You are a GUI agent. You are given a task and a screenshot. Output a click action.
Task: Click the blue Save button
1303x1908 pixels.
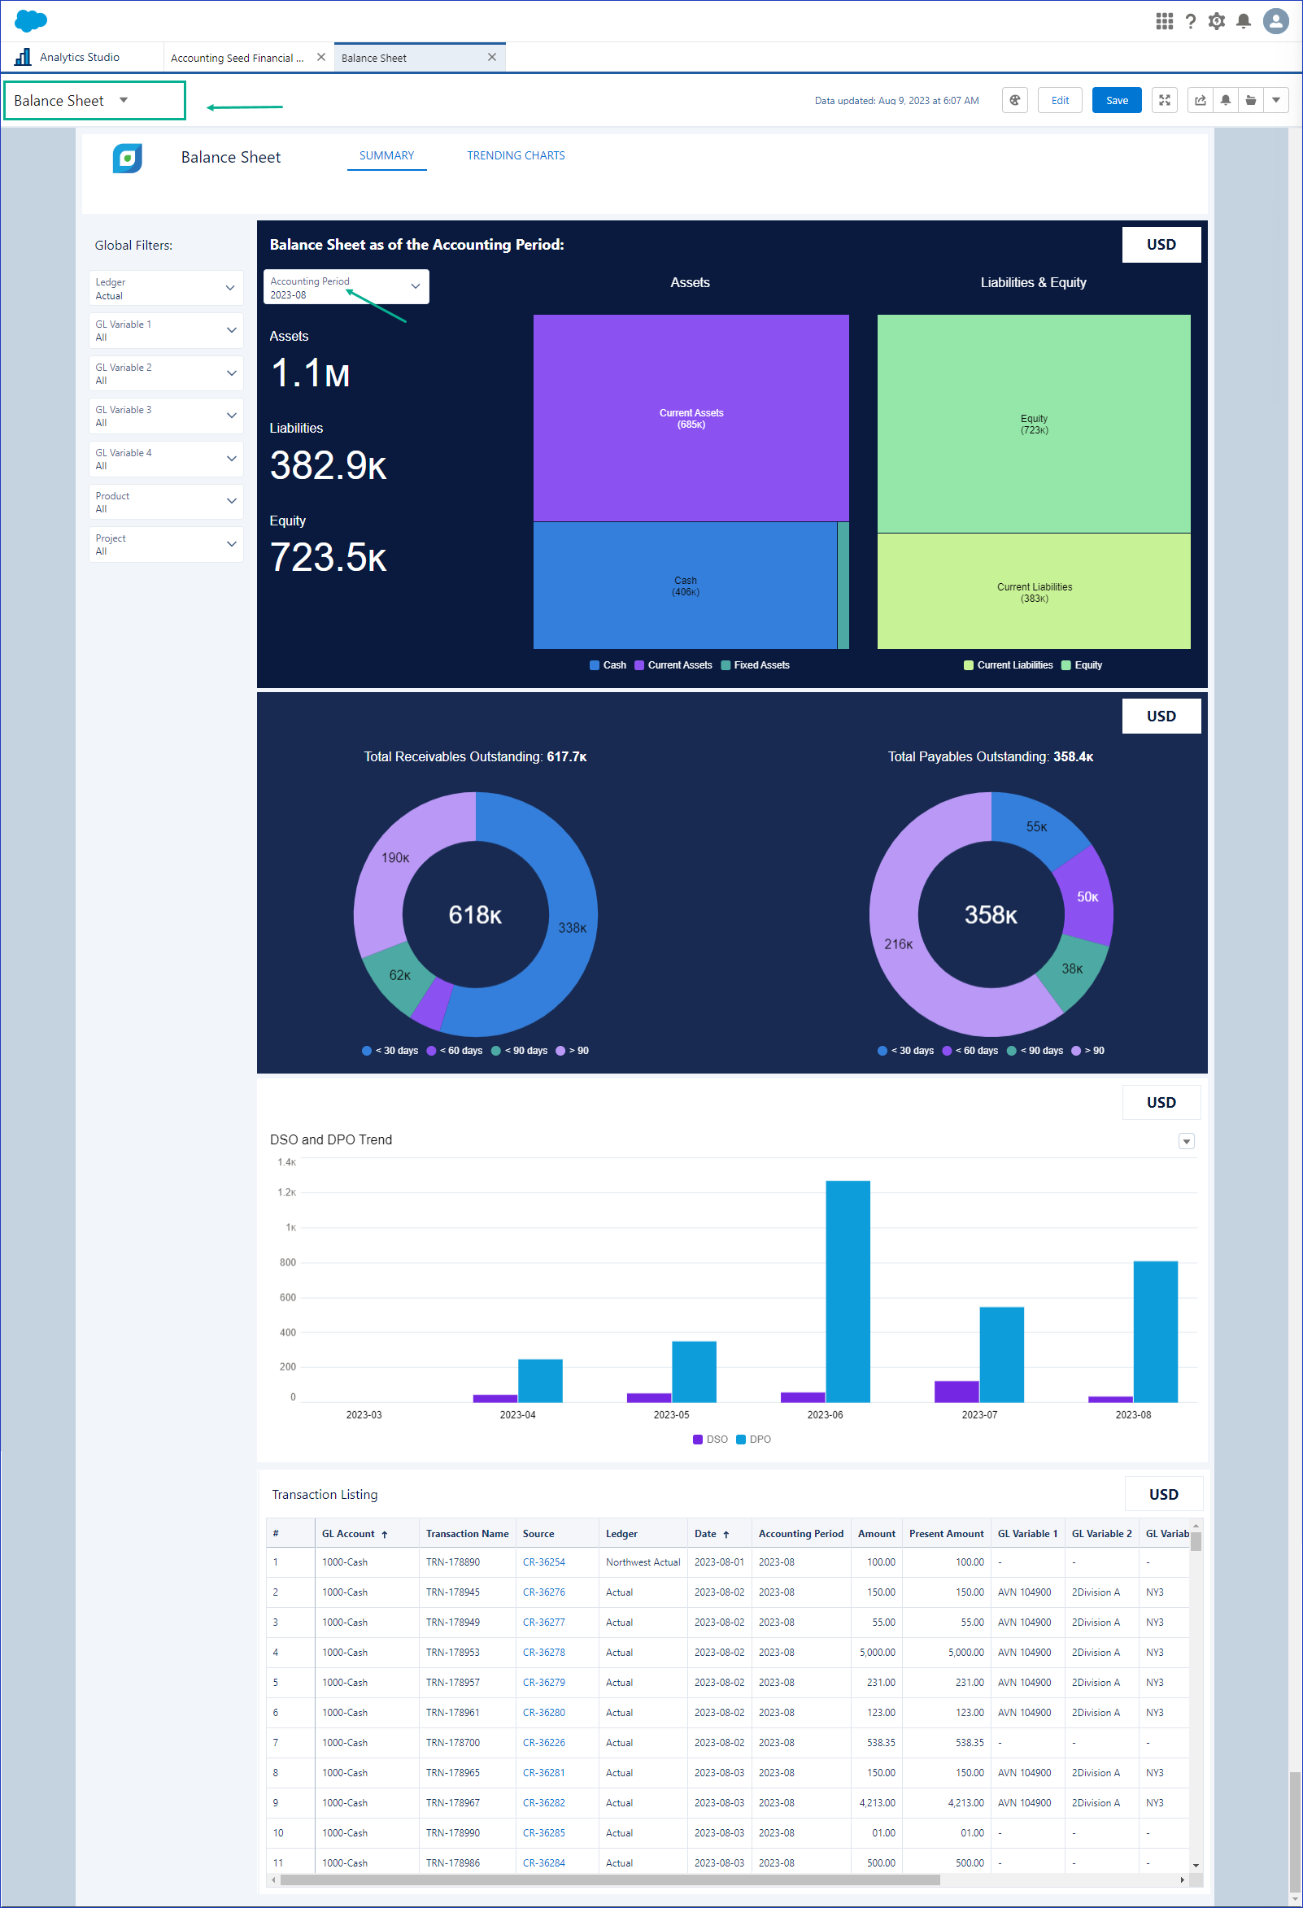pyautogui.click(x=1117, y=100)
